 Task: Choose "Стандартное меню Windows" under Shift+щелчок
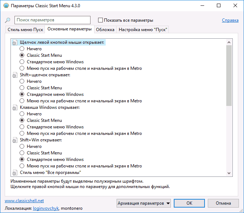click(x=22, y=94)
